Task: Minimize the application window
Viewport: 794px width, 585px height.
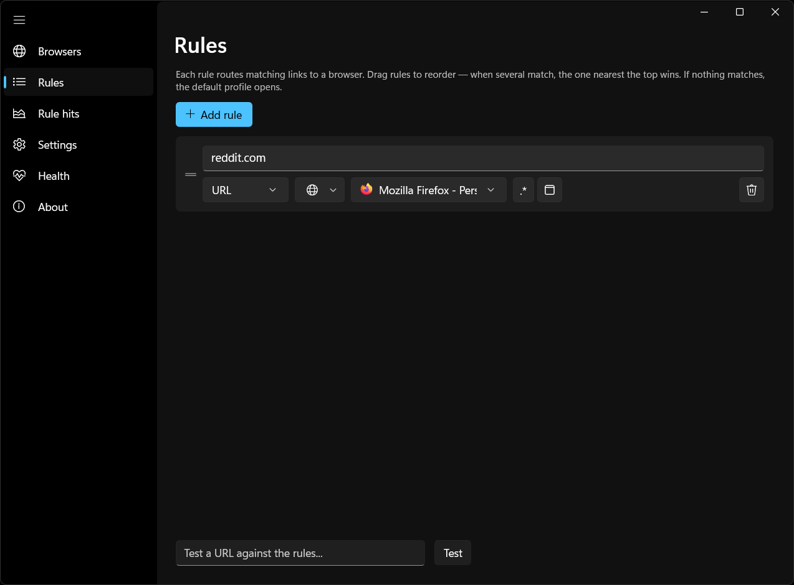Action: (x=704, y=12)
